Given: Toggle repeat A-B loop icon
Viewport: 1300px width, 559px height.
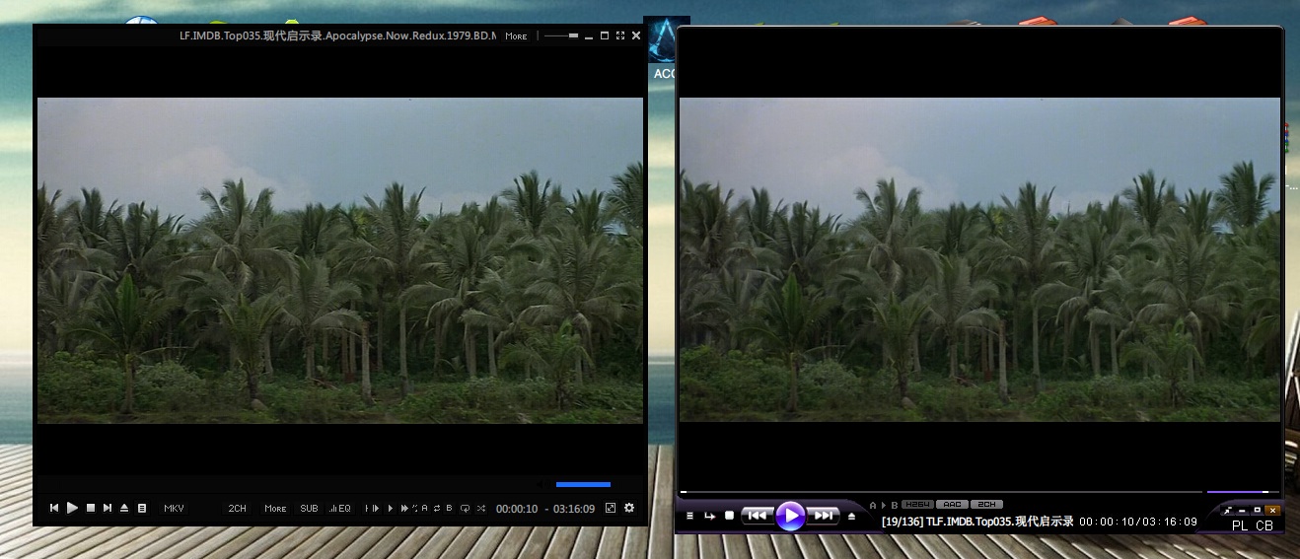Looking at the screenshot, I should (437, 508).
